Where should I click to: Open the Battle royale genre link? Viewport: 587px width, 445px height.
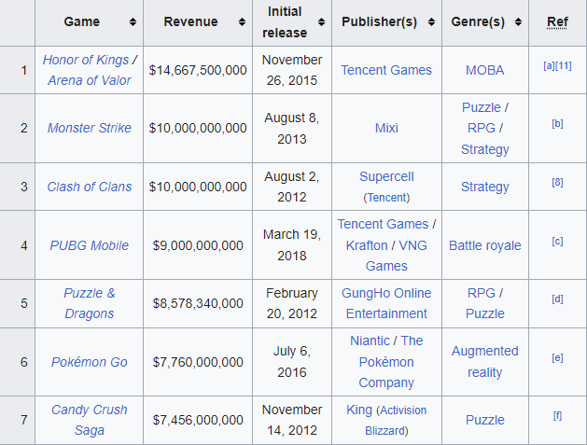pyautogui.click(x=484, y=245)
